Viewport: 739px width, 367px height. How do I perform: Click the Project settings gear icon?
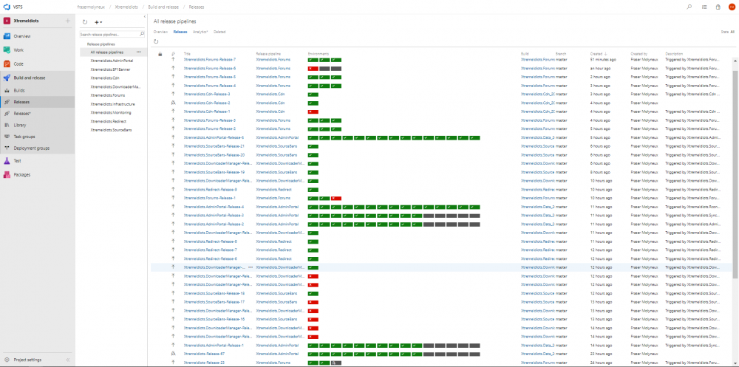click(x=7, y=360)
